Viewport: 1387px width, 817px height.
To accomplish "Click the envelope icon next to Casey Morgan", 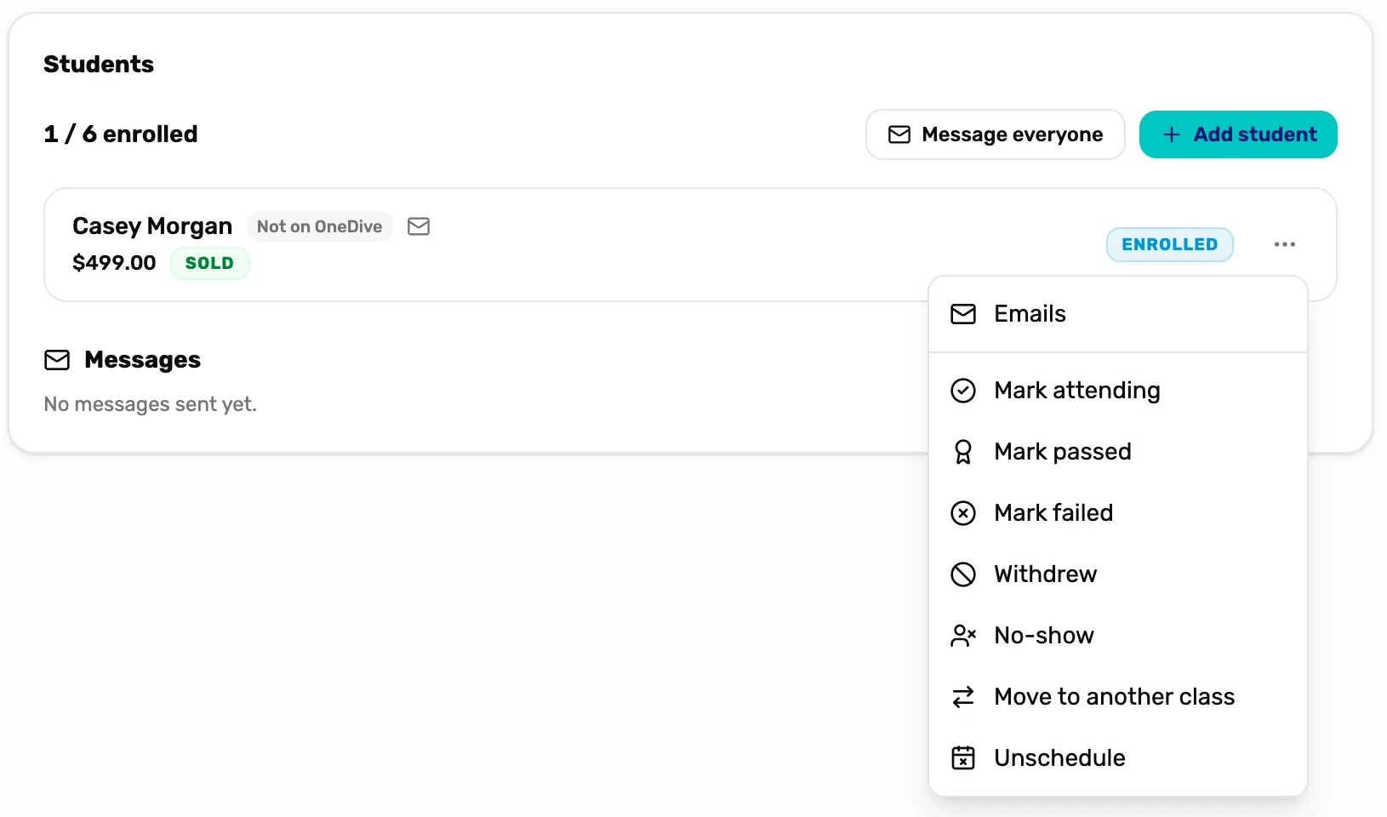I will click(x=419, y=226).
